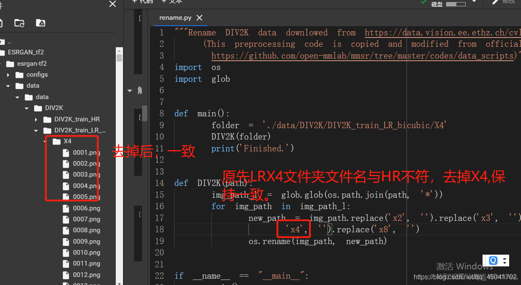Click the file icon beside 0010.png
This screenshot has height=285, width=521.
(x=66, y=253)
